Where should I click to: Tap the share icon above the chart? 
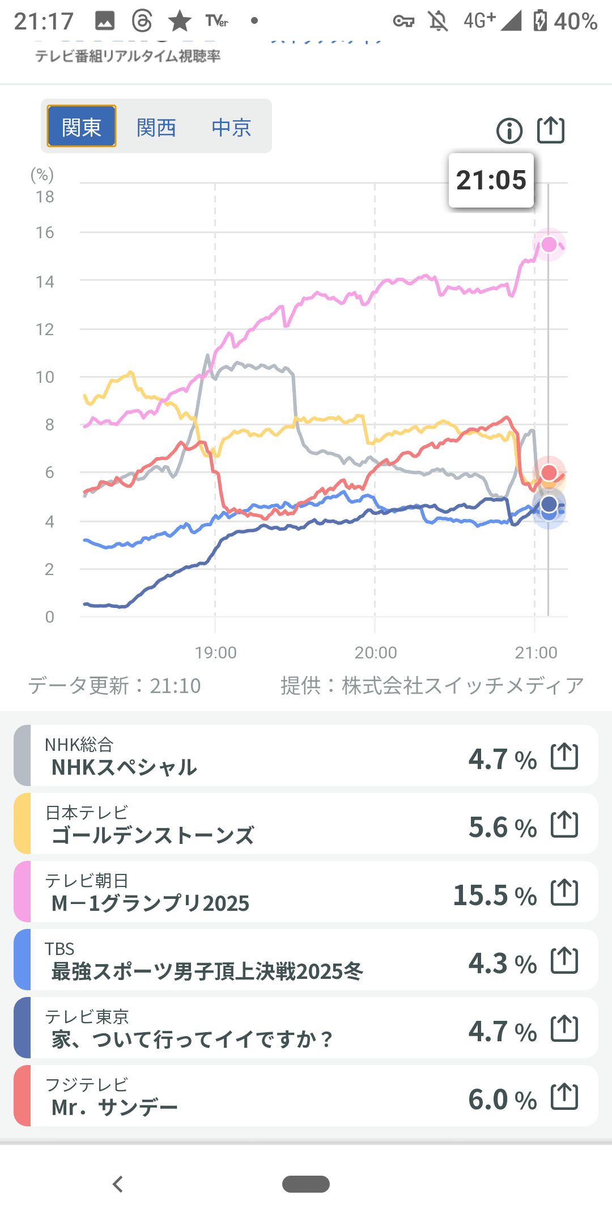[551, 130]
